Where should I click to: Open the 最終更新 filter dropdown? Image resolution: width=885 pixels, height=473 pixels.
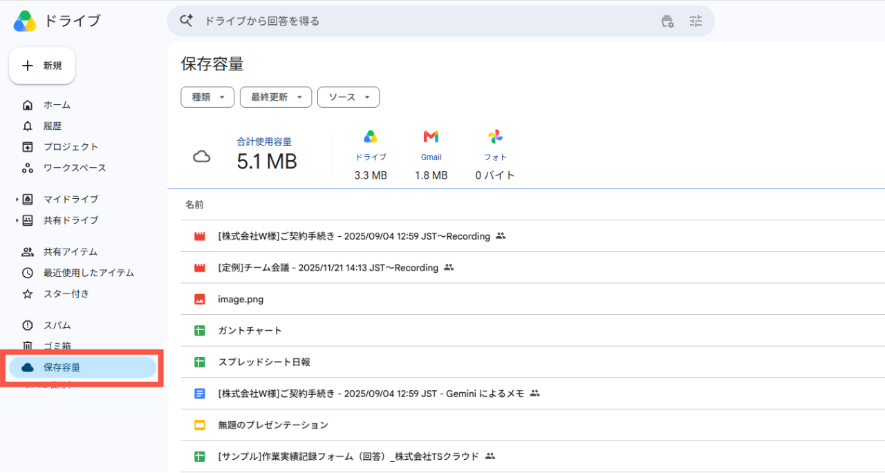coord(276,97)
